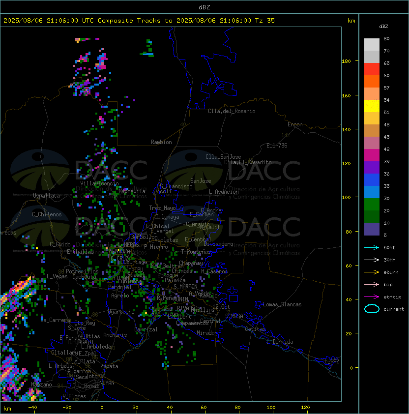The height and width of the screenshot is (414, 409).
Task: Click the 'Mirador' map label
Action: coord(207,333)
